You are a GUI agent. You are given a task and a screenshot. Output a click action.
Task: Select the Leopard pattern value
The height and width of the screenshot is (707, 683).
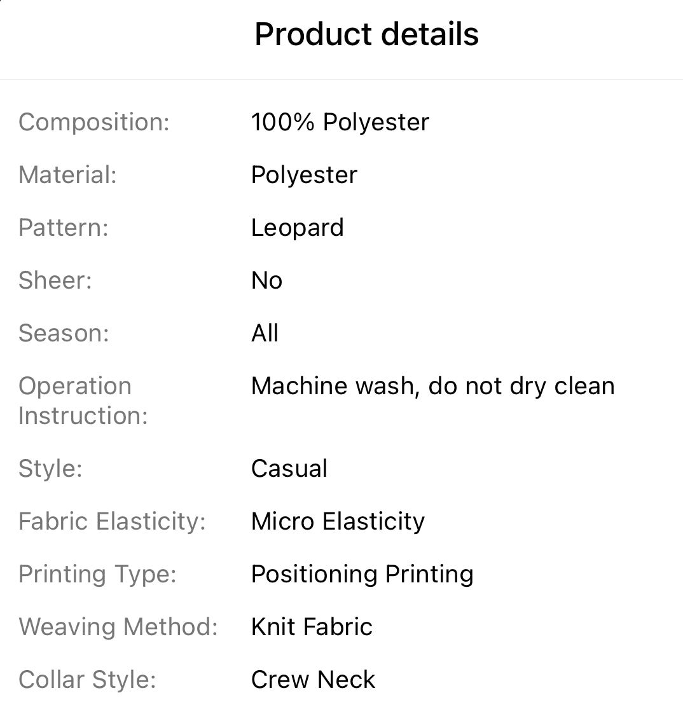[x=298, y=228]
